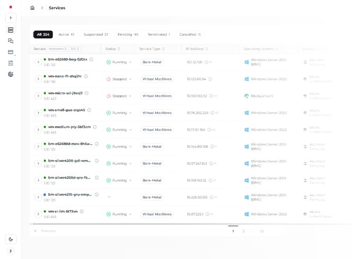Viewport: 352px width, 259px height.
Task: Select the Active 10 tab
Action: click(x=67, y=35)
